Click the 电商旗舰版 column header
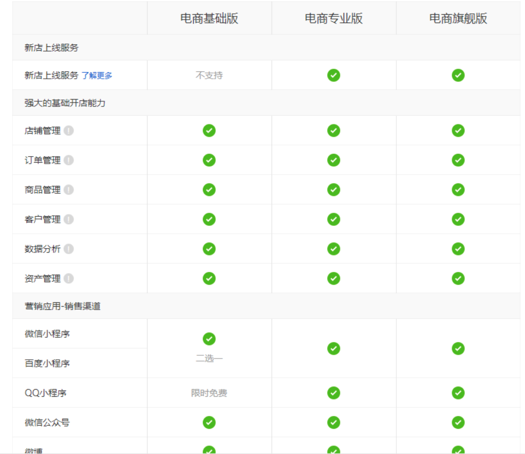Screen dimensions: 525x454 pos(458,18)
